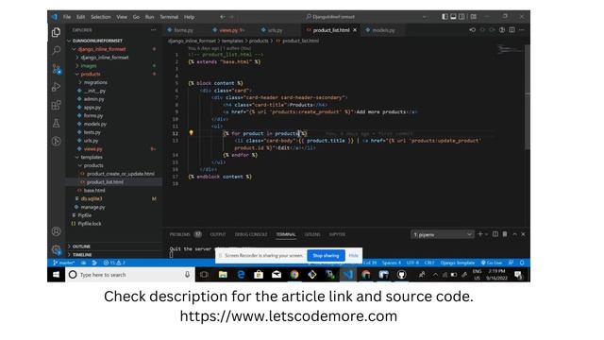Toggle the secondary sidebar layout button

[x=461, y=17]
